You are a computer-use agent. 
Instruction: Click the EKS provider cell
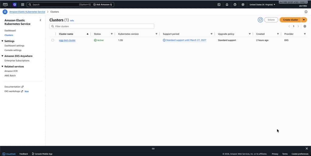click(x=286, y=40)
